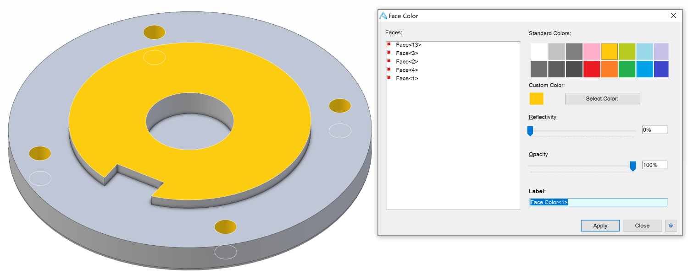Select Face<1> in the Faces list
This screenshot has height=280, width=688.
(407, 78)
